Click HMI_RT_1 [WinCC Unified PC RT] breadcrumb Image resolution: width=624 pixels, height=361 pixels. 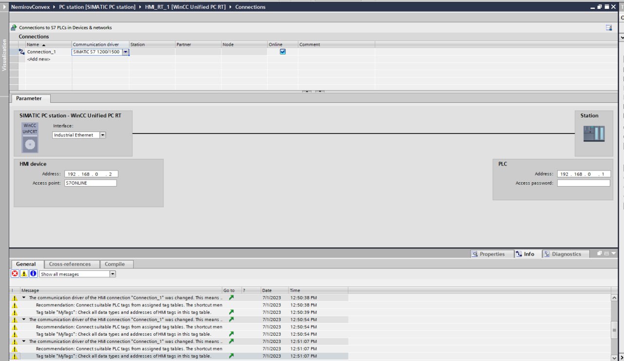(185, 7)
